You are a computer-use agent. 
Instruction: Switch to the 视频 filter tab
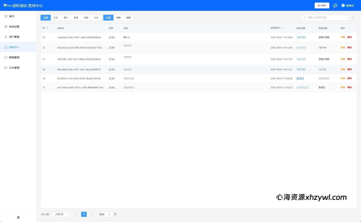click(86, 18)
